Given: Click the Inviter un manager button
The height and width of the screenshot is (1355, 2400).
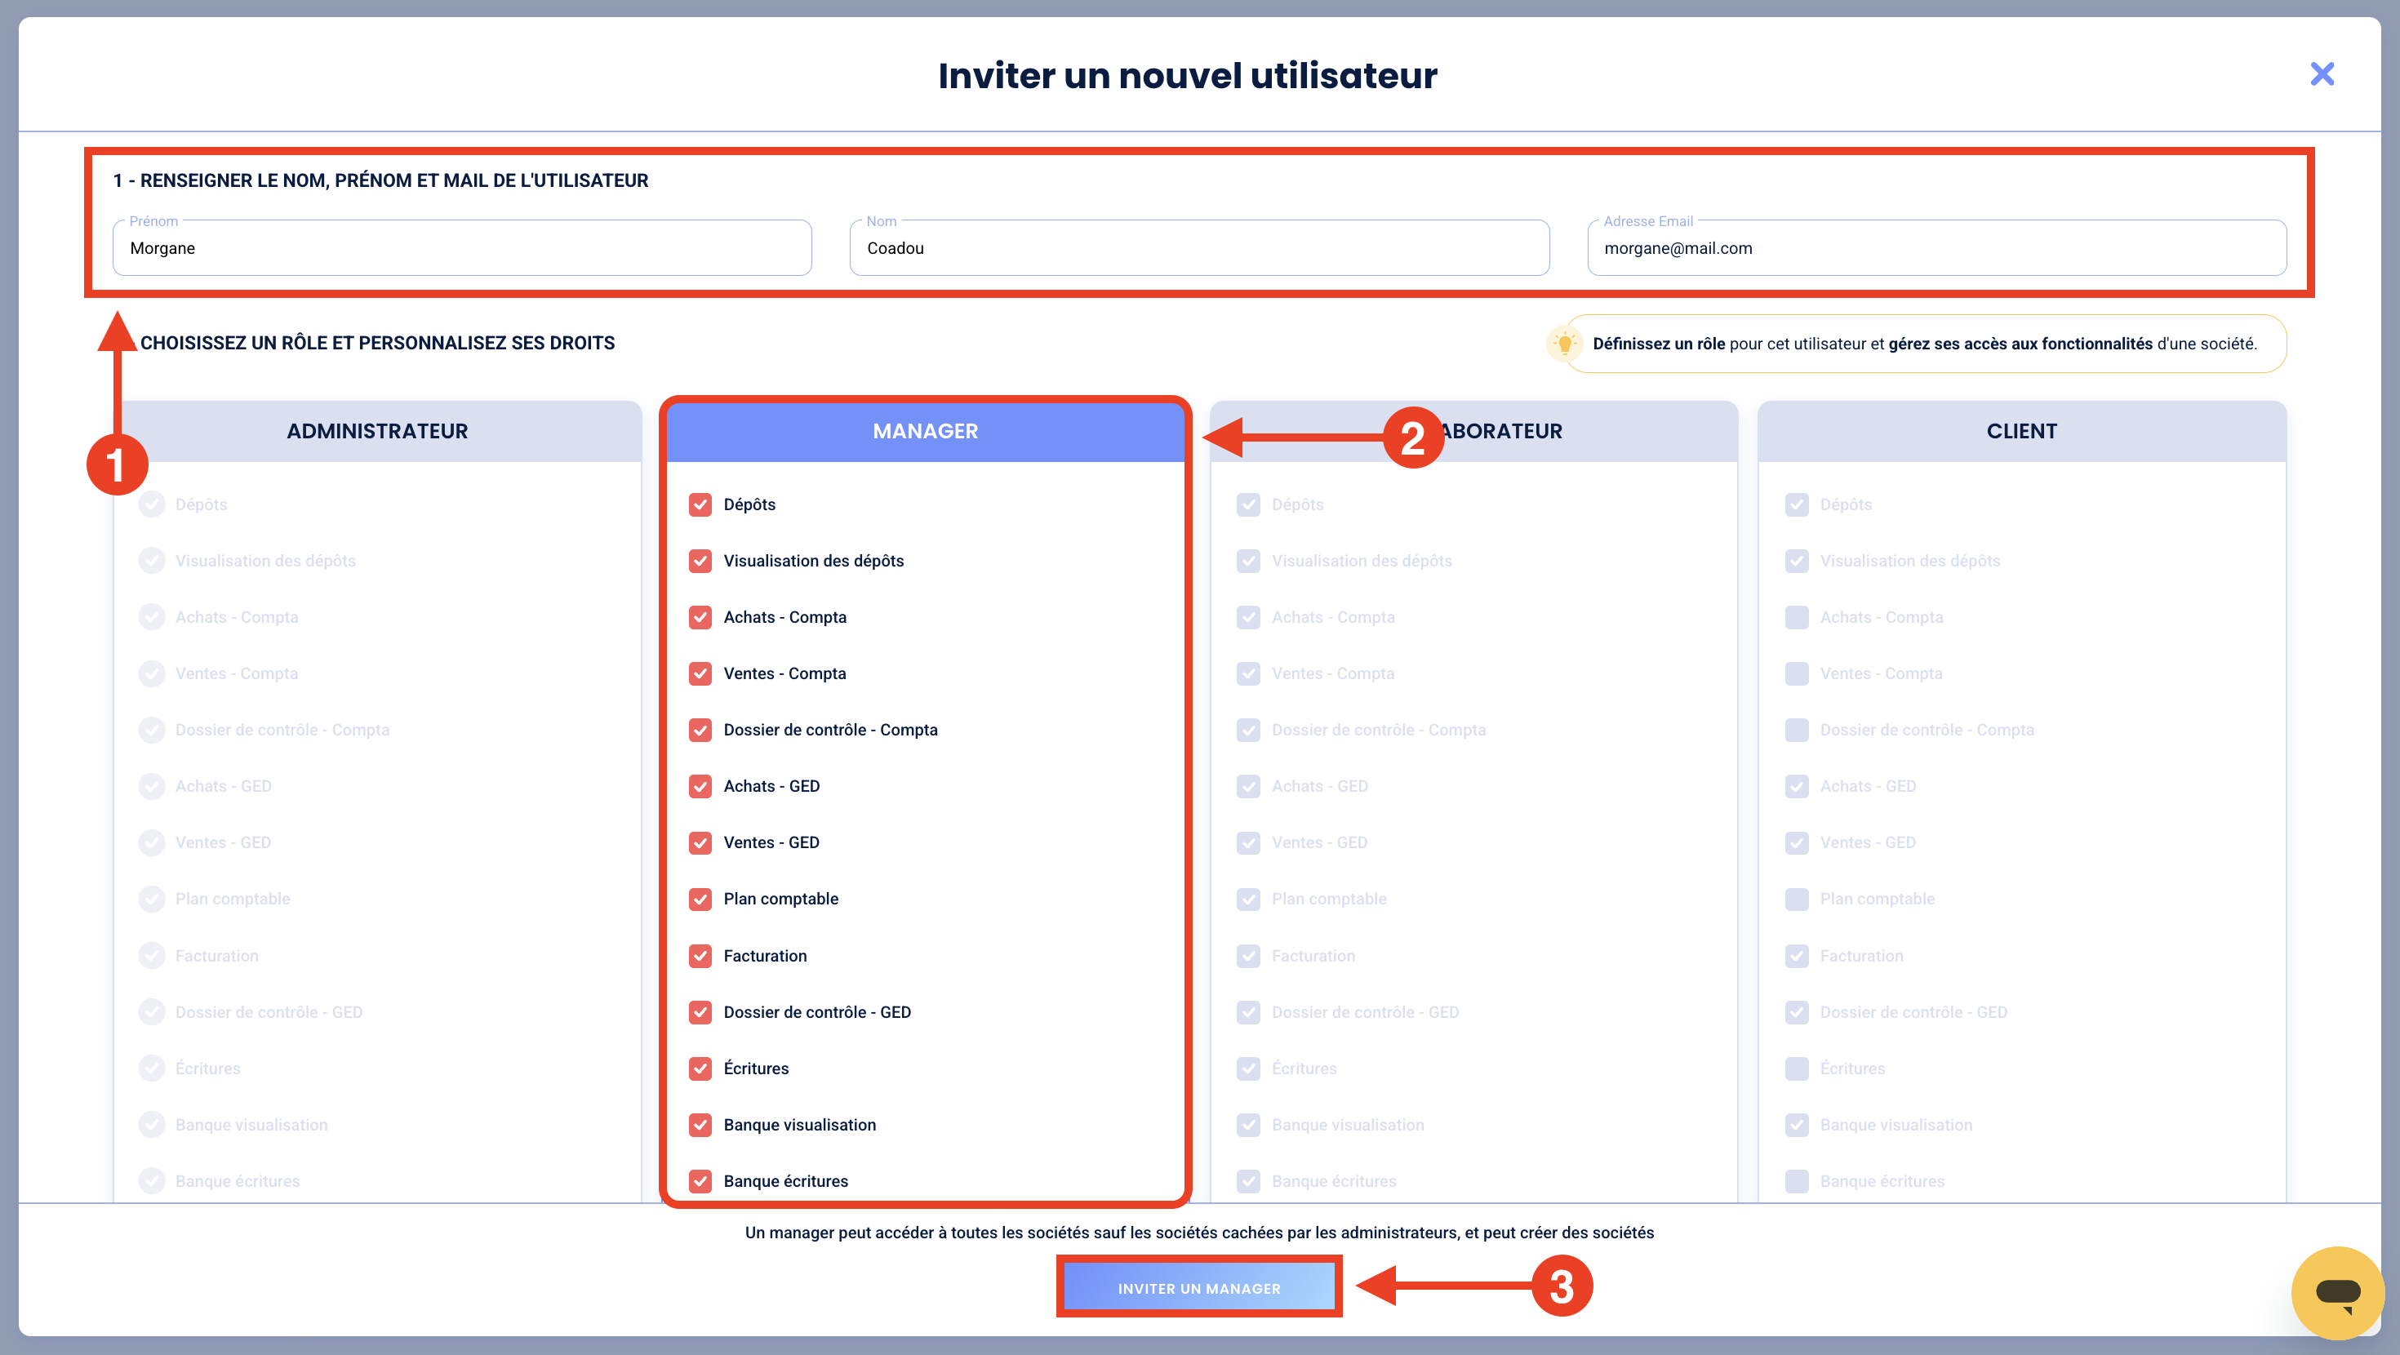Looking at the screenshot, I should [1199, 1288].
